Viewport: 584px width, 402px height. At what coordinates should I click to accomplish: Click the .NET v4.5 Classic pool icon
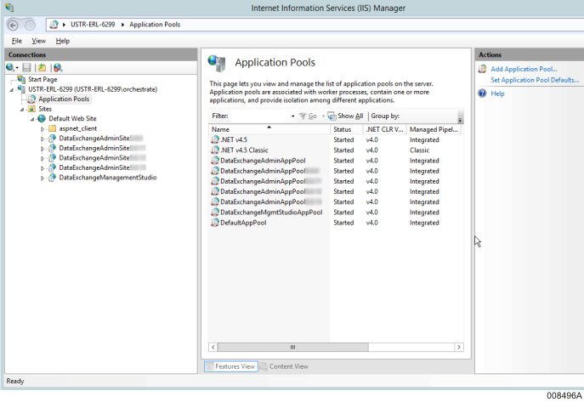coord(215,150)
